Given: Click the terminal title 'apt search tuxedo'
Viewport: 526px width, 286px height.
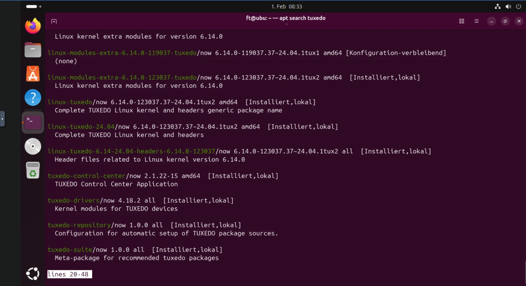Looking at the screenshot, I should click(x=302, y=18).
